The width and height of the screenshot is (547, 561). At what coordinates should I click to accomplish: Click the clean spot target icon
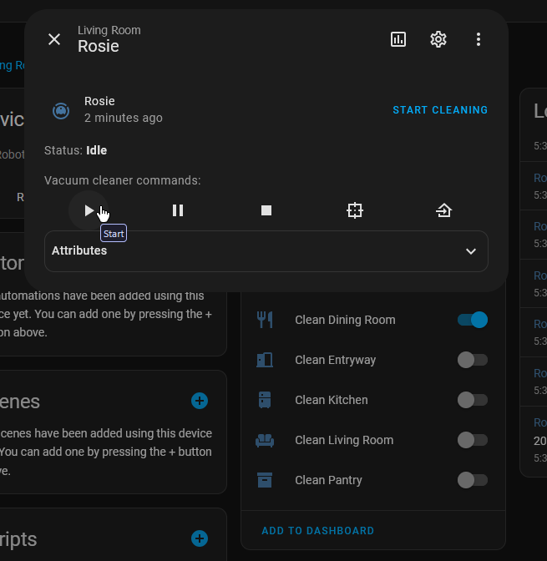click(355, 210)
